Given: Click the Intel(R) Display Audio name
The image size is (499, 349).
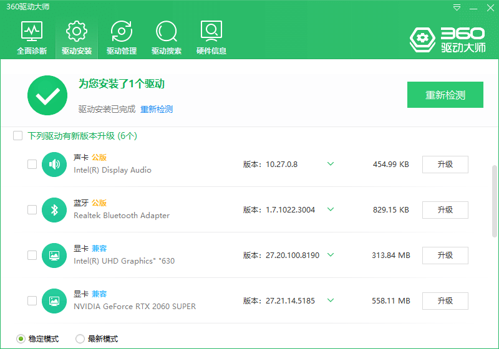Looking at the screenshot, I should [112, 170].
